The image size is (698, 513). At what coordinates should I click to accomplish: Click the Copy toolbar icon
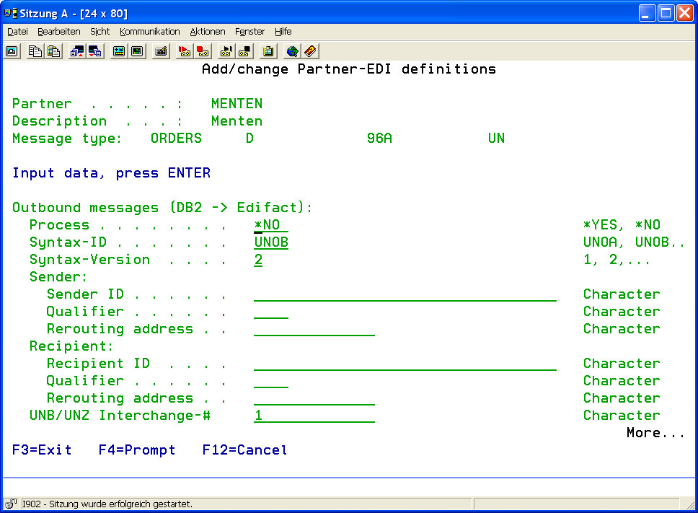coord(35,51)
